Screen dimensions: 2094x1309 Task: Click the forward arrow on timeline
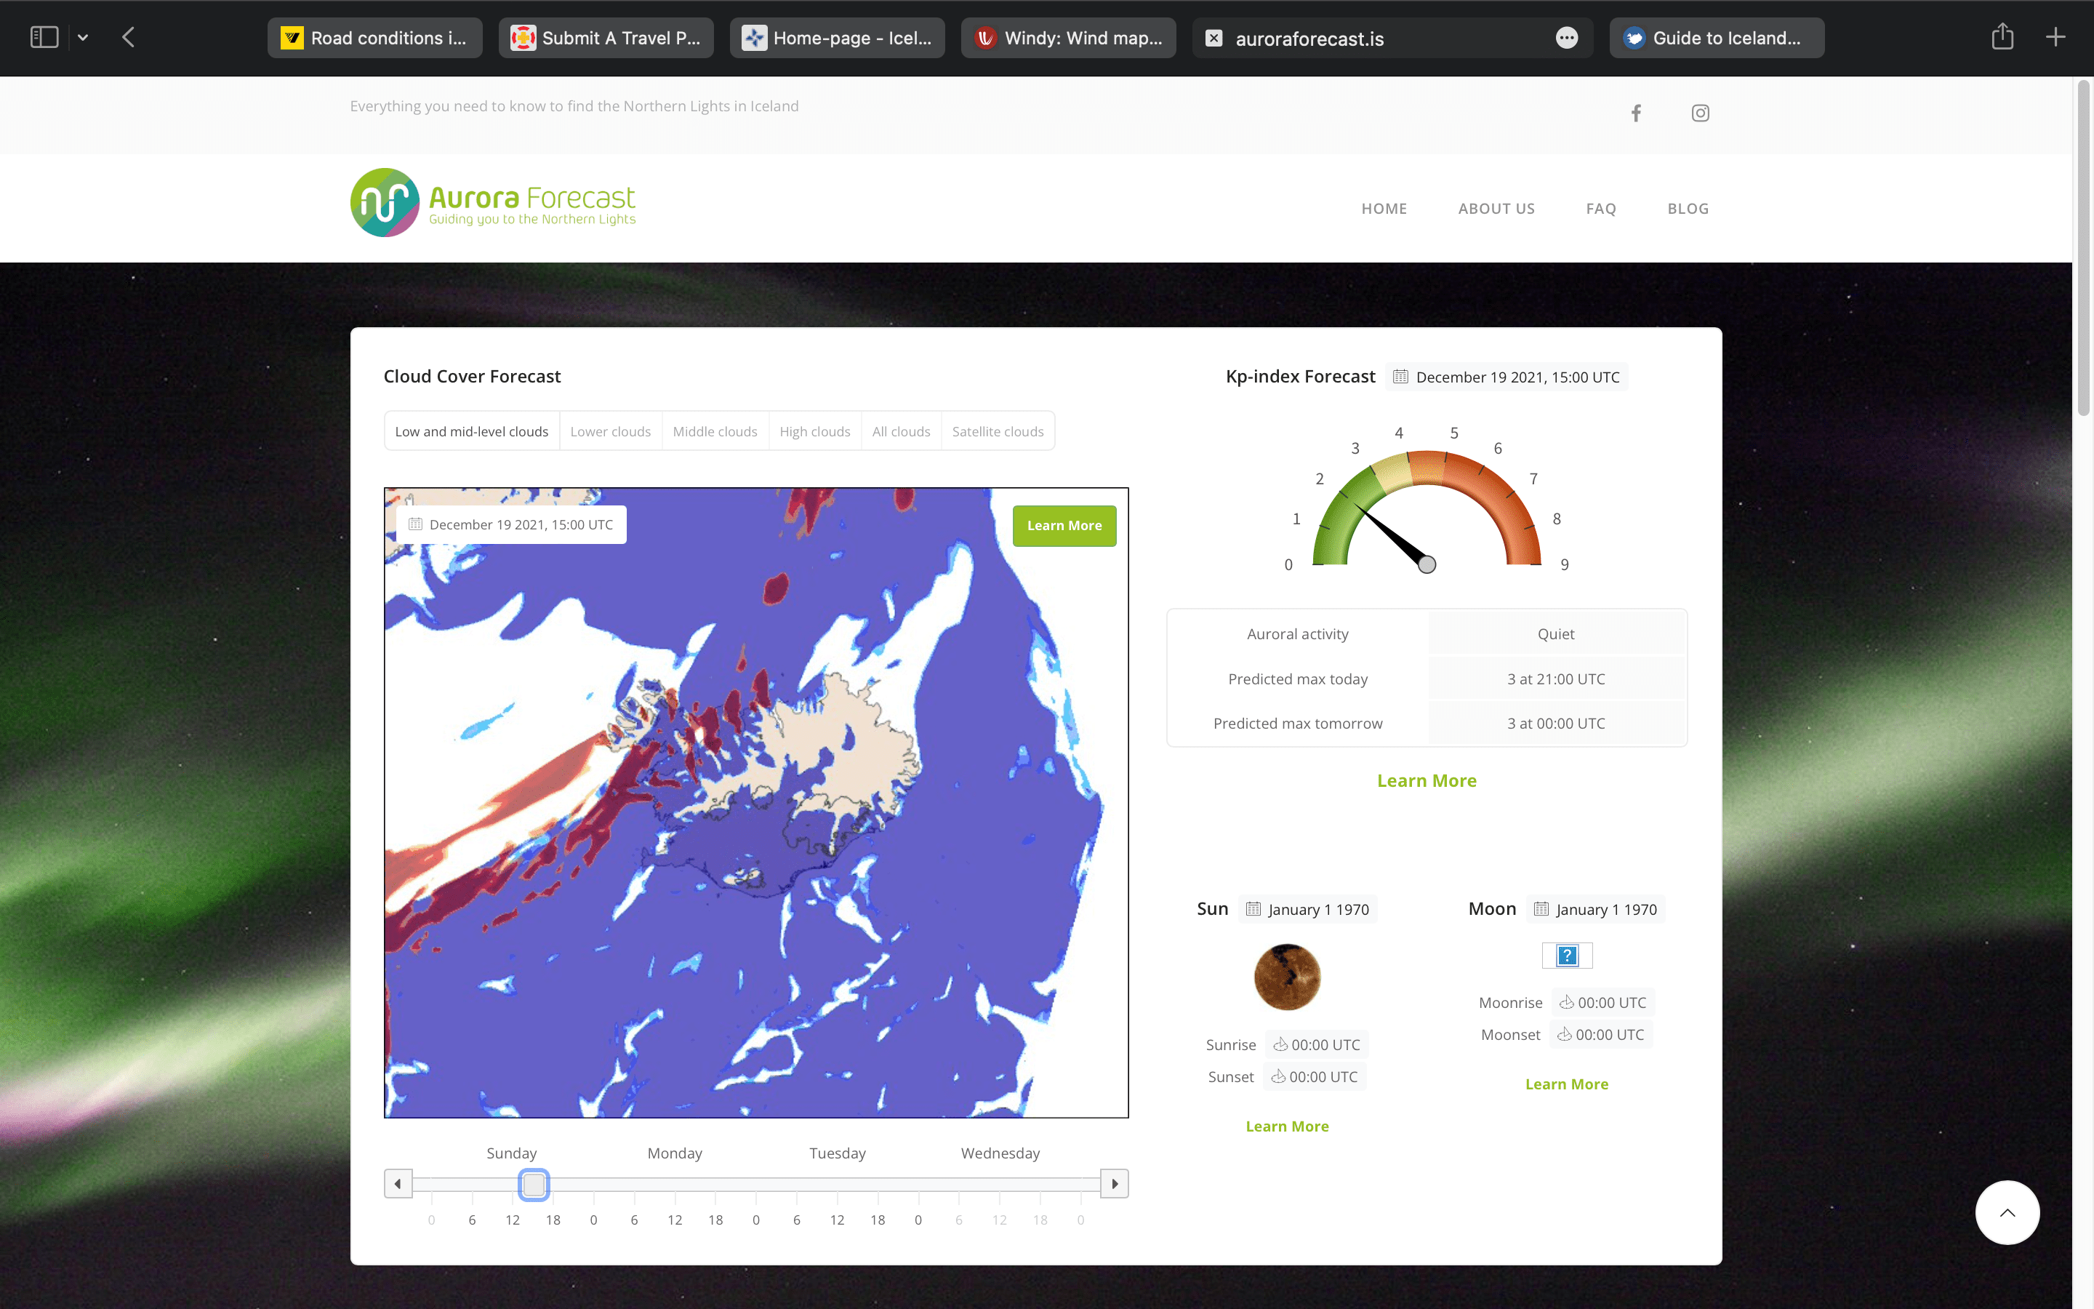1114,1184
